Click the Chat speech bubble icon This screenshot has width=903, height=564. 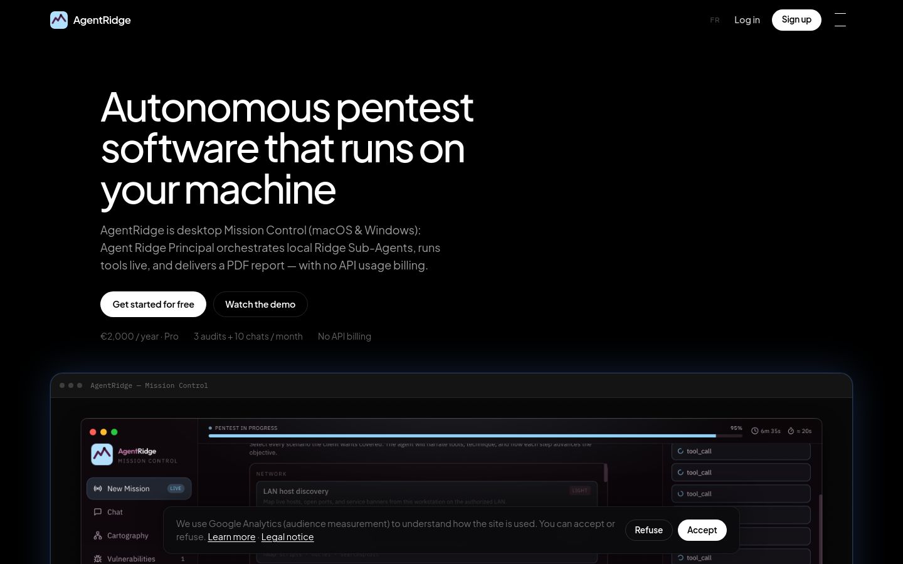(98, 512)
